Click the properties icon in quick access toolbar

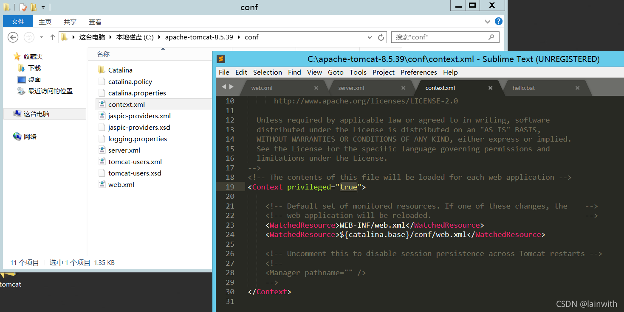[x=23, y=7]
